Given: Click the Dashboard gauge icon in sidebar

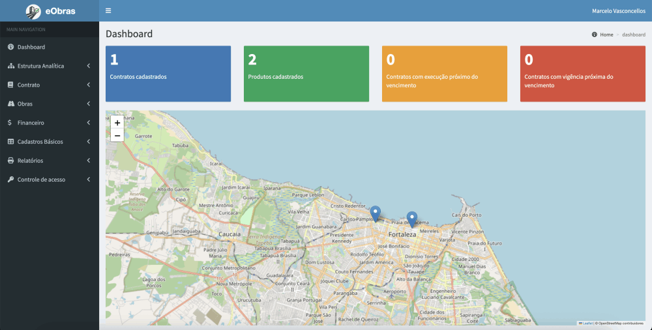Looking at the screenshot, I should click(x=10, y=47).
